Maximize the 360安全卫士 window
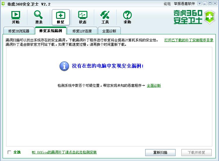Viewport: 219px width, 161px height. pyautogui.click(x=210, y=3)
